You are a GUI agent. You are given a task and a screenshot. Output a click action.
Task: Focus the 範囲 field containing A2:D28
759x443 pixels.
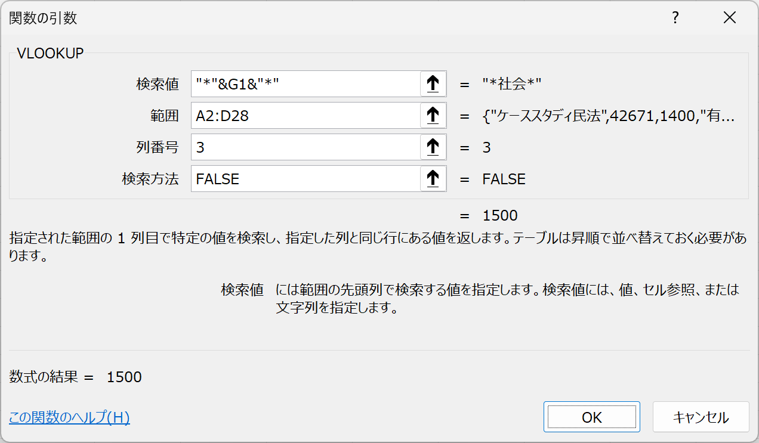pyautogui.click(x=306, y=116)
